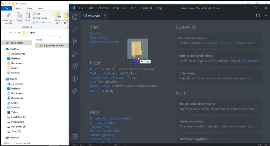Open Document (E:) drive
The width and height of the screenshot is (270, 146).
tap(19, 127)
